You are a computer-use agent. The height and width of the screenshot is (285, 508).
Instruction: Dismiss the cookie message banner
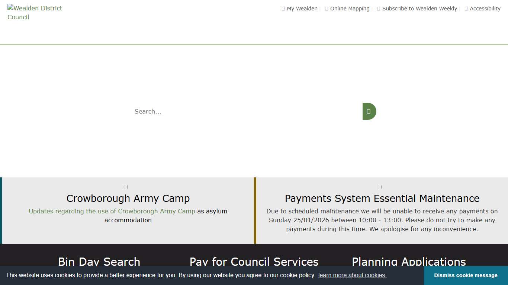466,275
